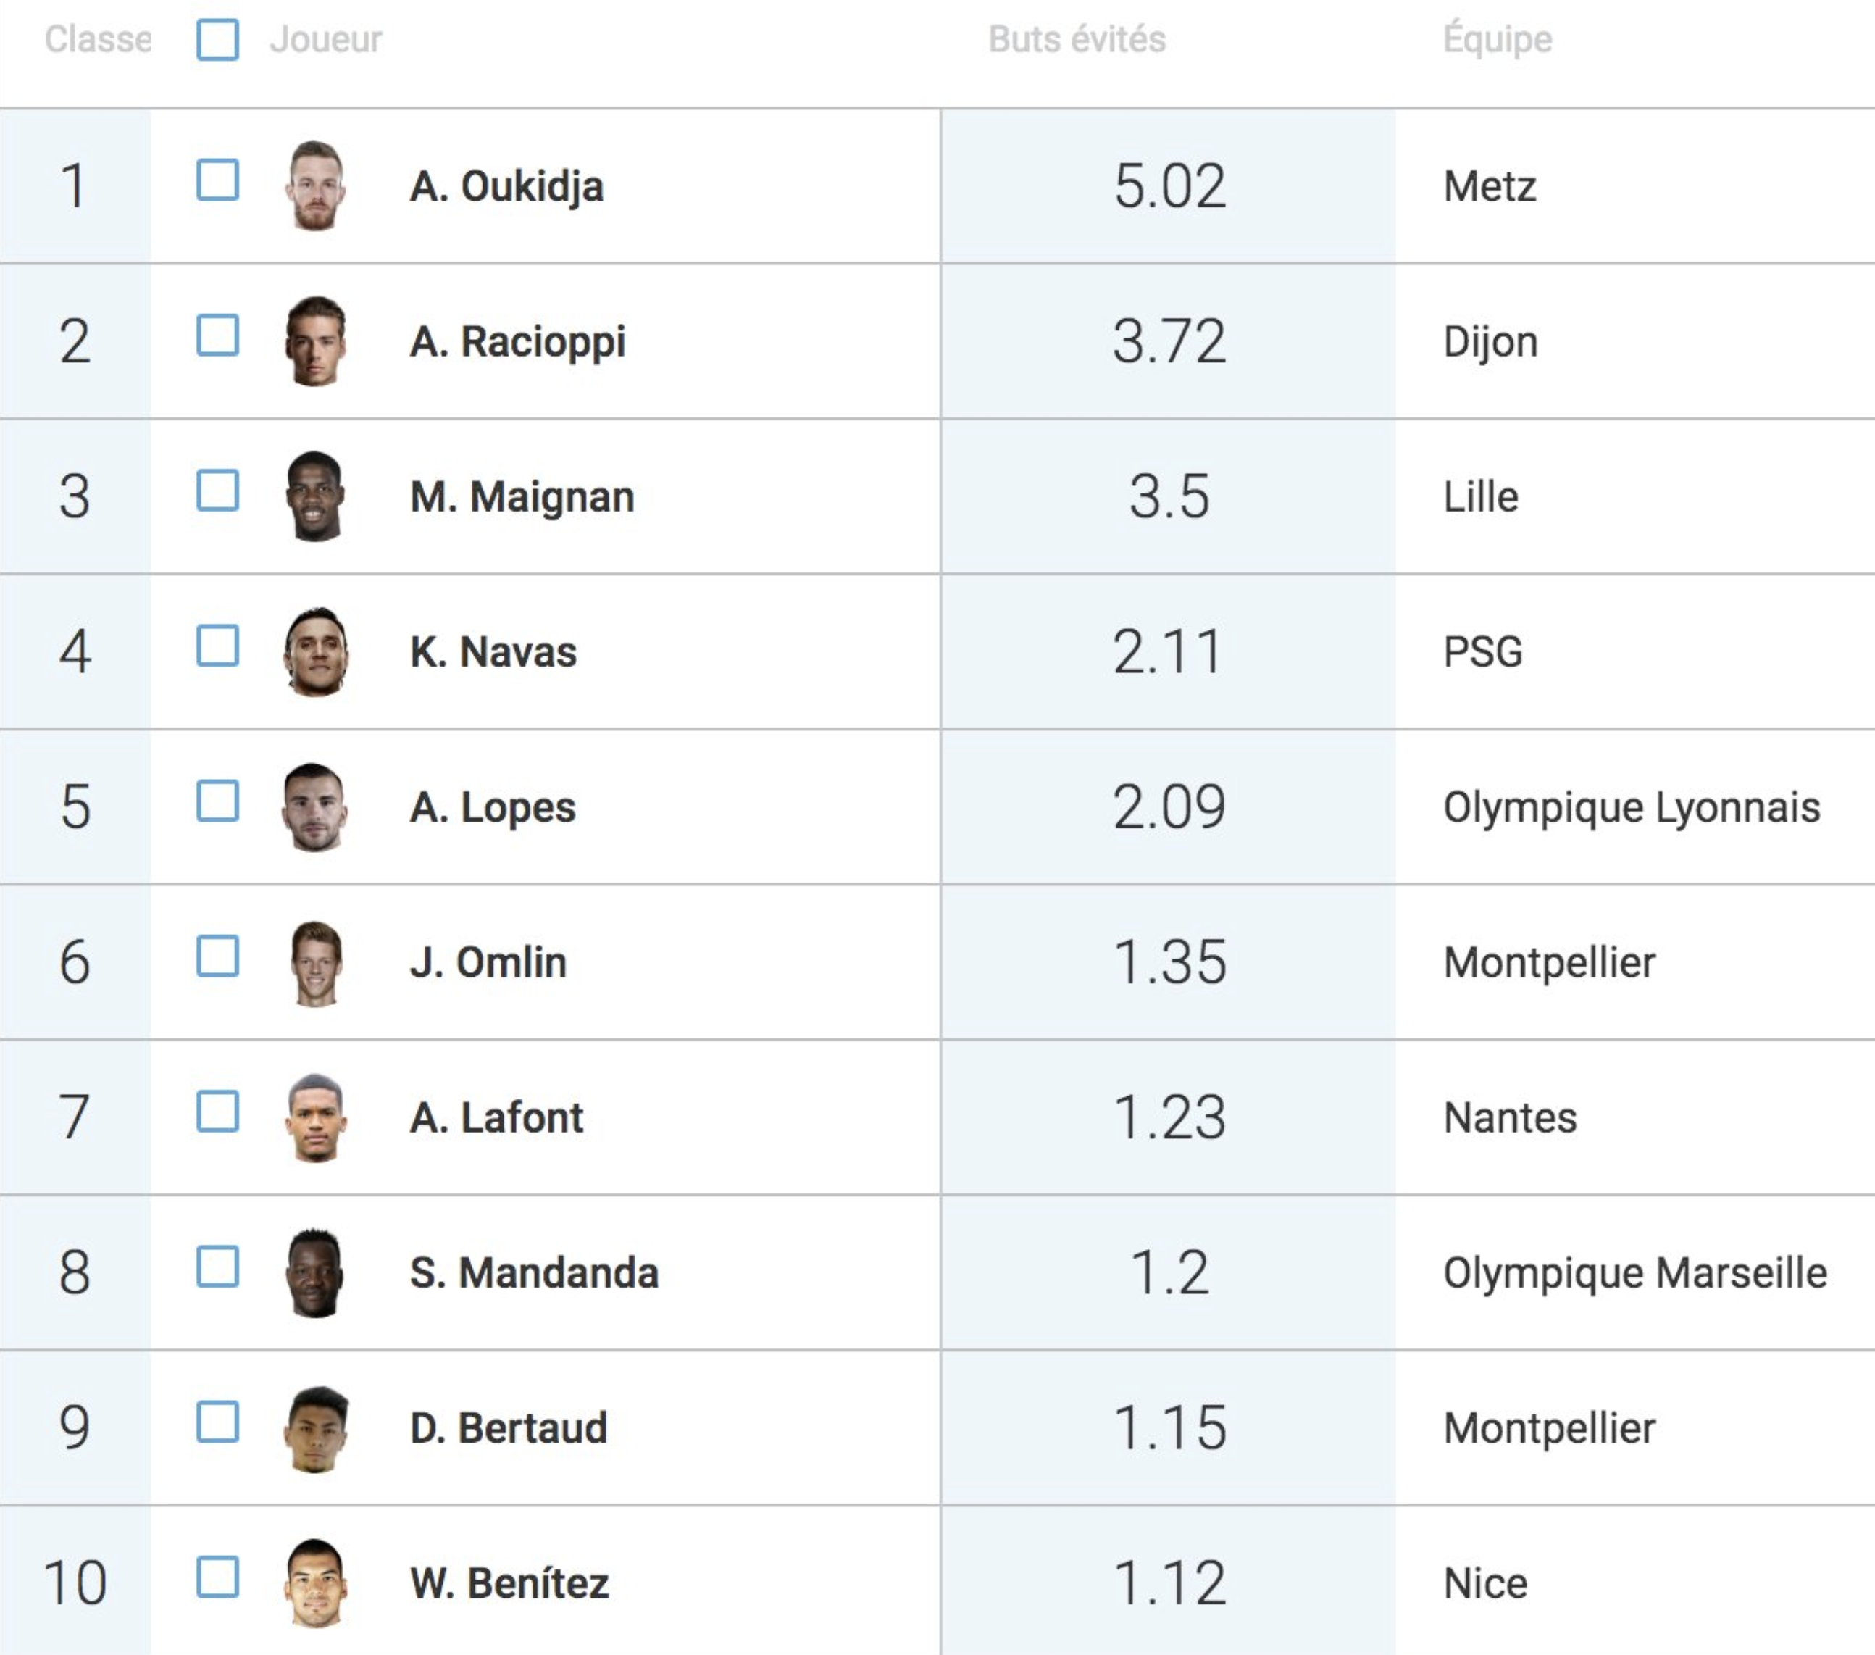Click the Équipe column header

pyautogui.click(x=1497, y=38)
